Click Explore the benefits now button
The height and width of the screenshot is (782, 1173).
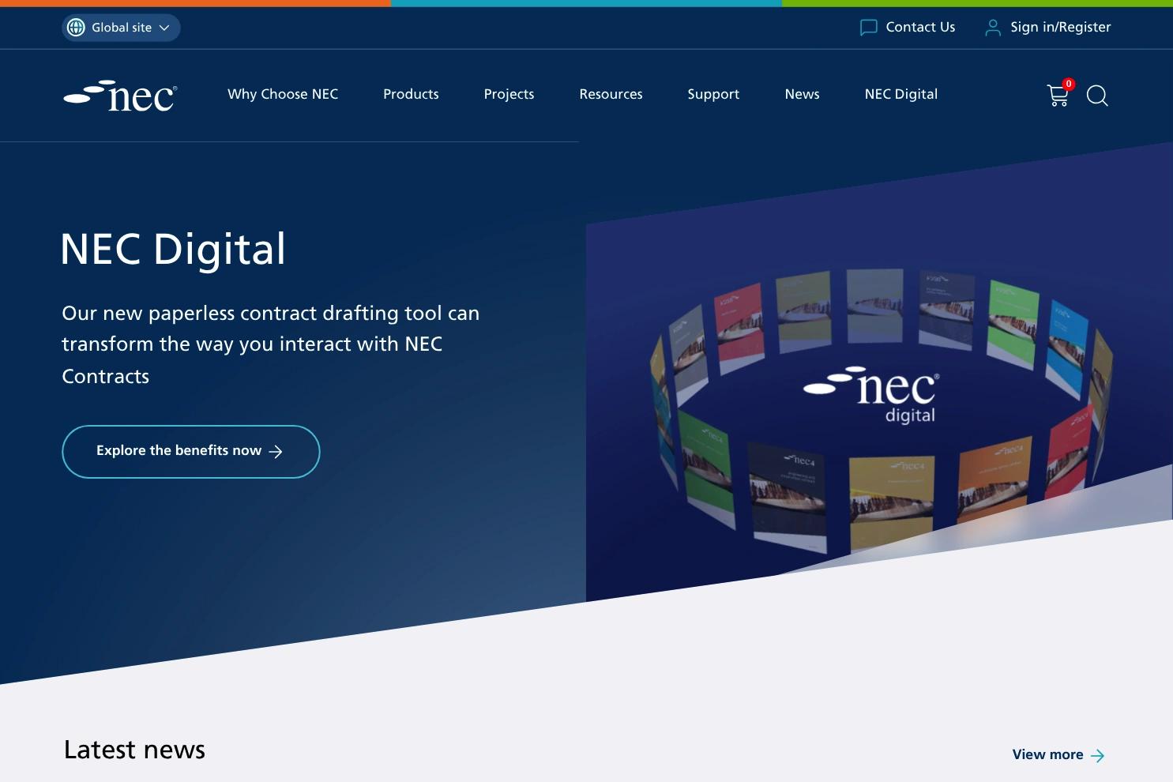tap(191, 452)
